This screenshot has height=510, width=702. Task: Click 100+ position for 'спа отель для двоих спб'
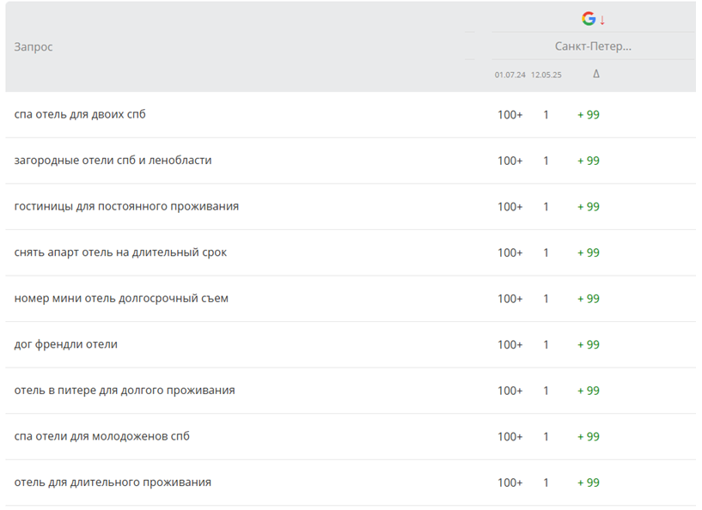[x=510, y=115]
